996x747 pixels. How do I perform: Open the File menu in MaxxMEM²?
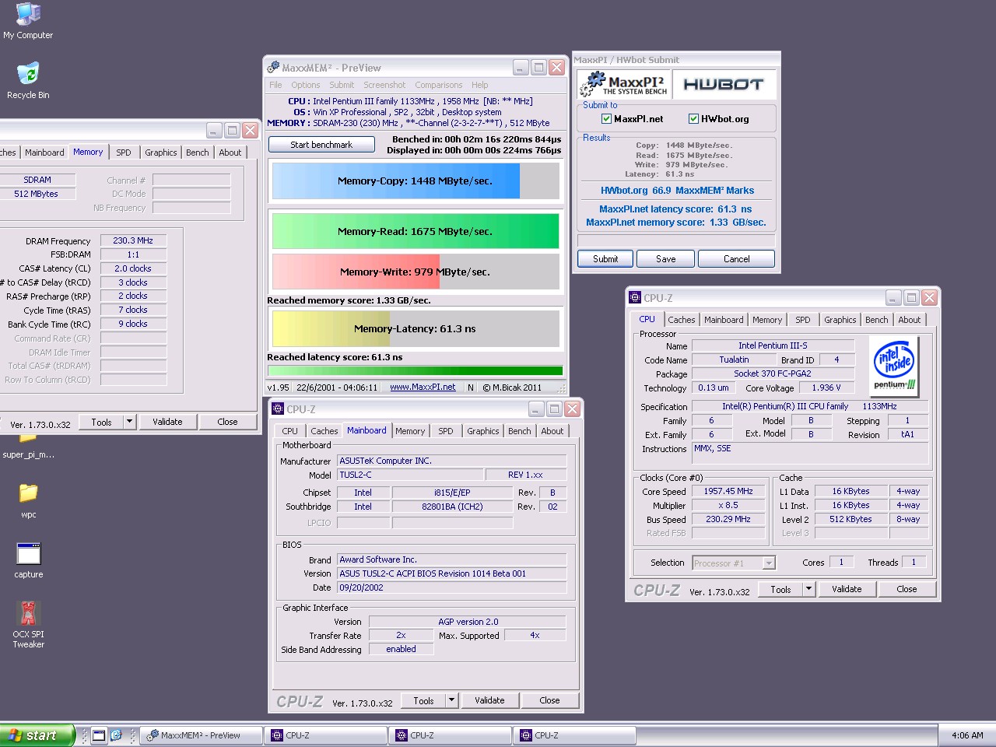click(x=275, y=85)
